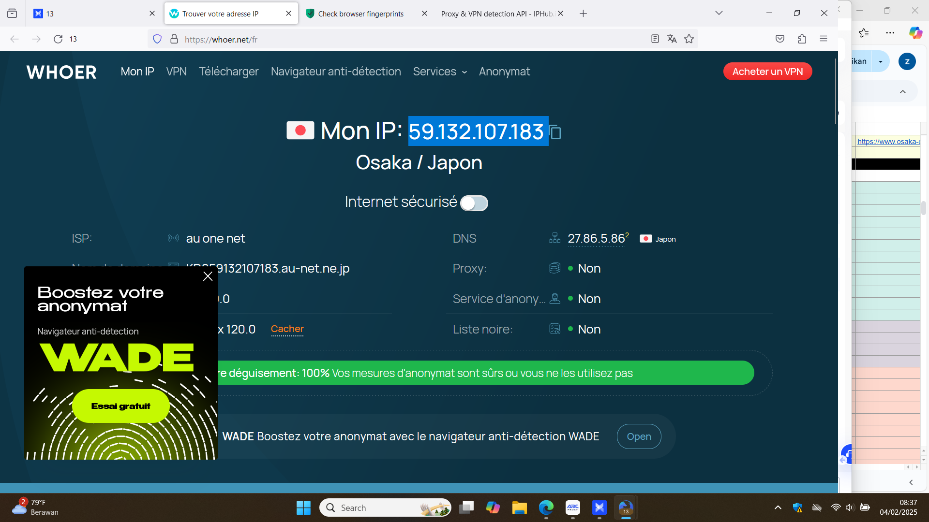Screen dimensions: 929x522
Task: Close the Check browser fingerprints tab
Action: pyautogui.click(x=424, y=14)
